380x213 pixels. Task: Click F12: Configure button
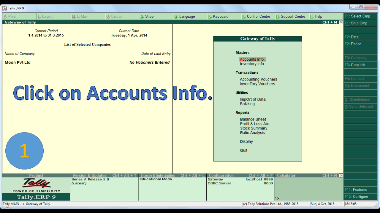click(x=360, y=197)
